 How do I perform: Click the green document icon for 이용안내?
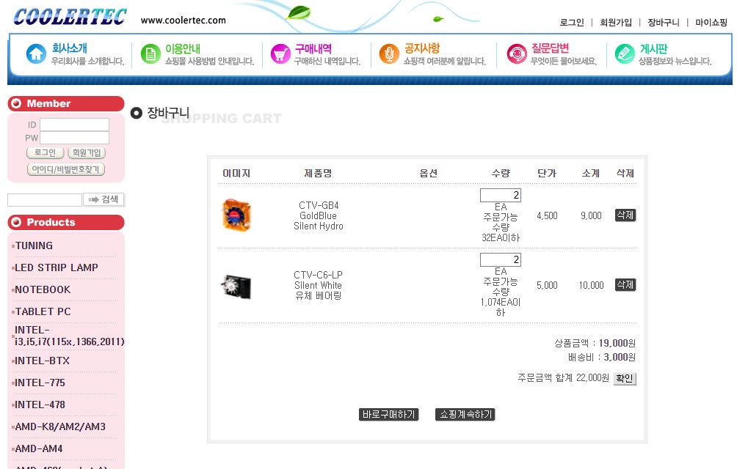(150, 54)
